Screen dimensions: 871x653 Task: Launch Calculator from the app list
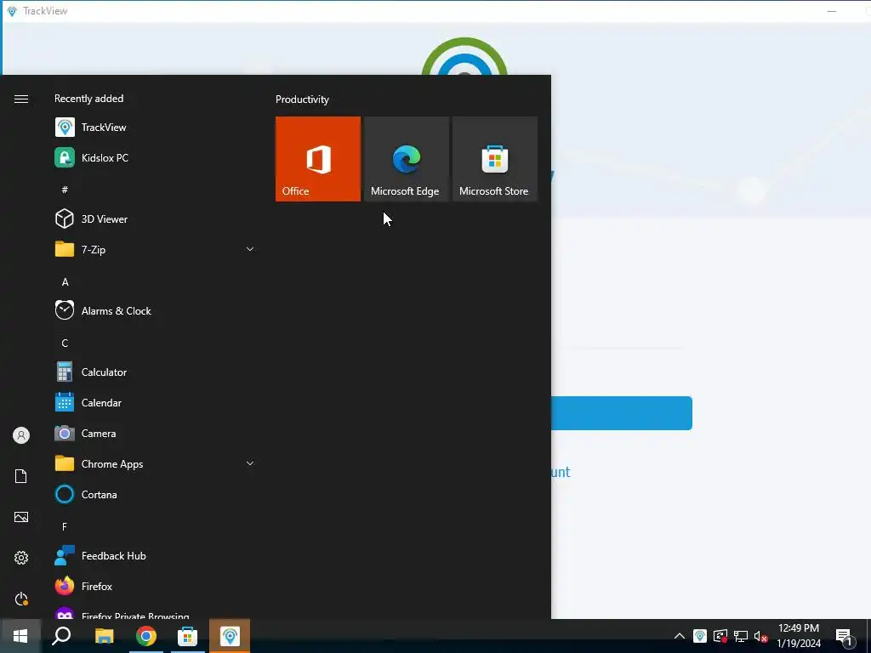[155, 372]
